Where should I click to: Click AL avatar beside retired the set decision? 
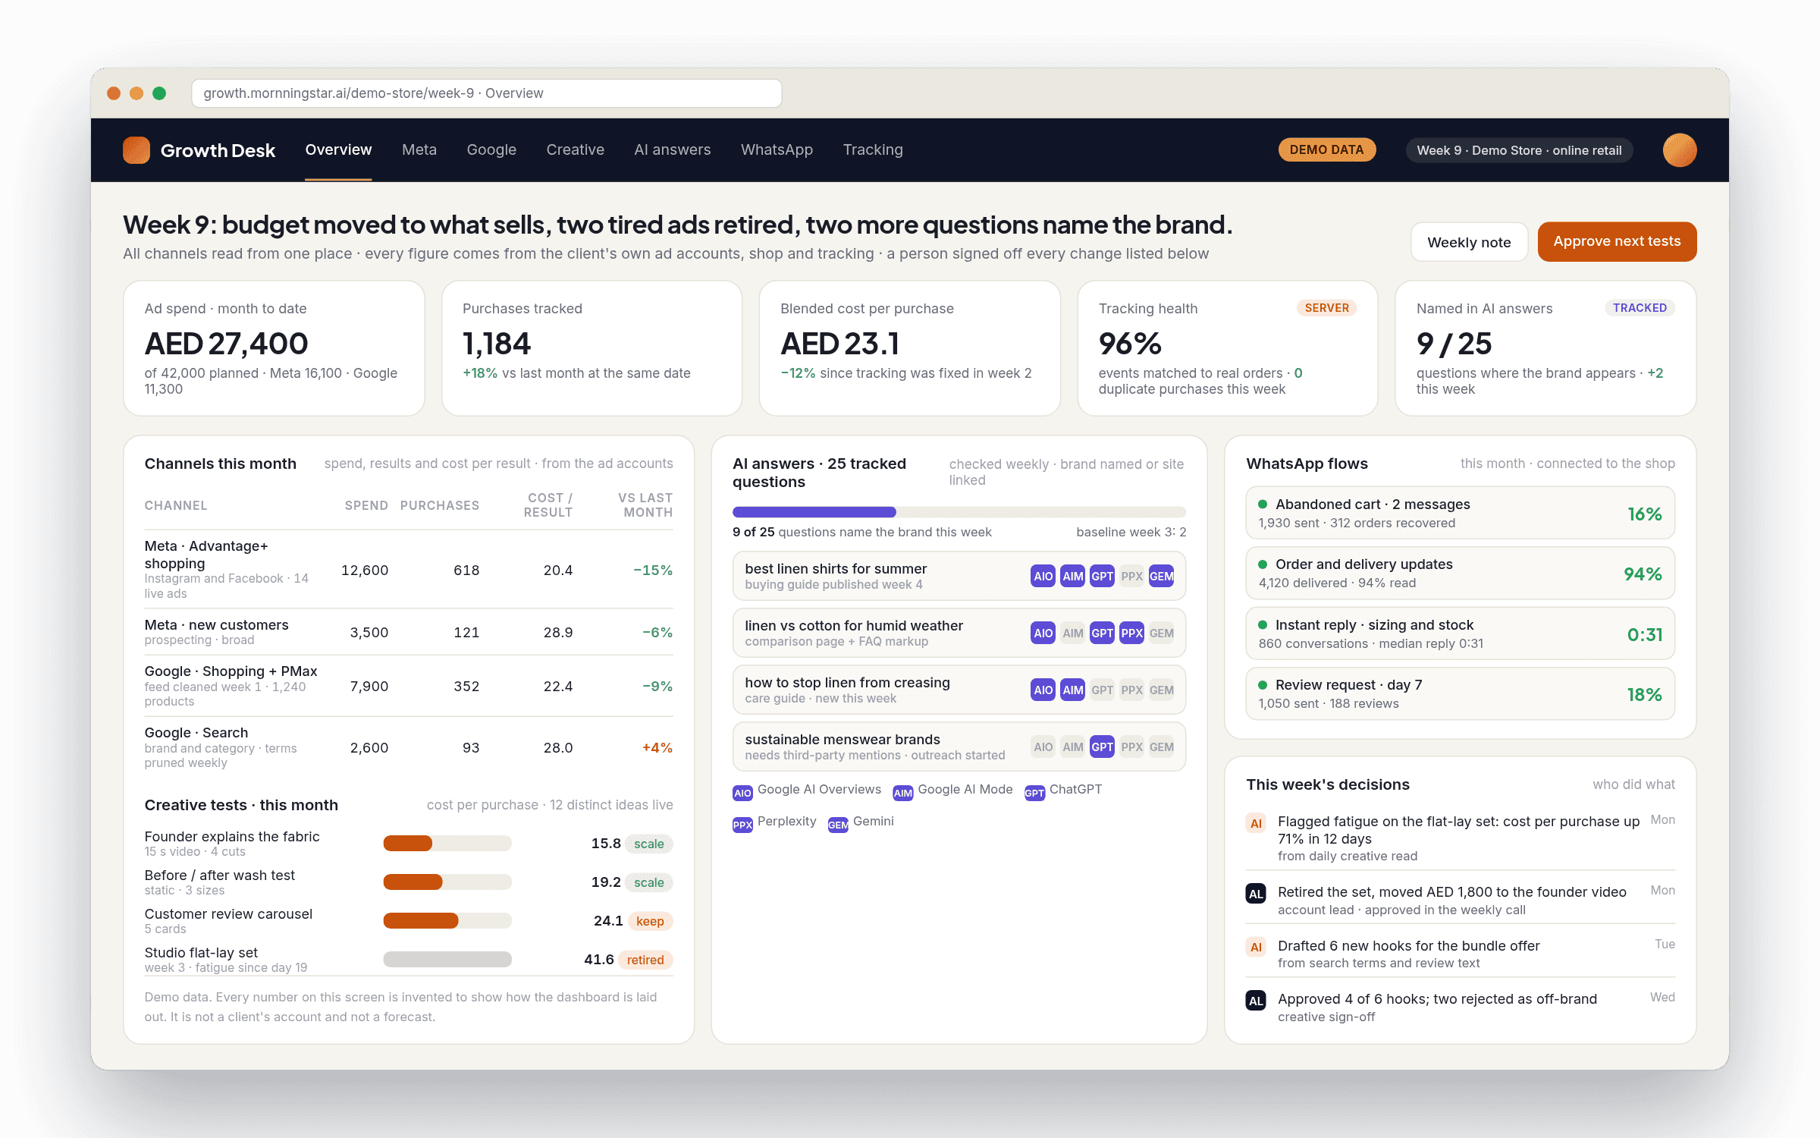(1256, 894)
